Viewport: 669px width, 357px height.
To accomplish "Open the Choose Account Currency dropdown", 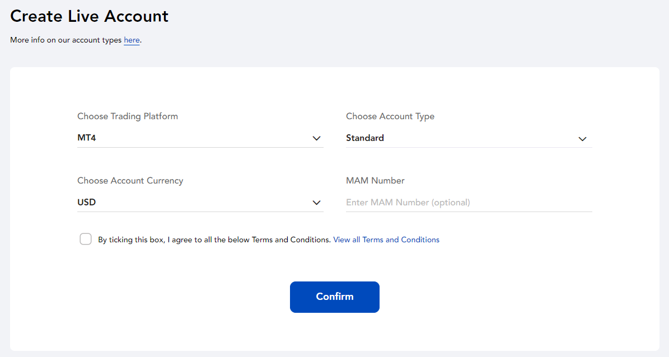I will (x=200, y=202).
